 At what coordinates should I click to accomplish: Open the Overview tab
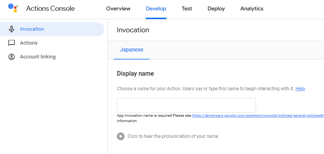click(x=118, y=9)
